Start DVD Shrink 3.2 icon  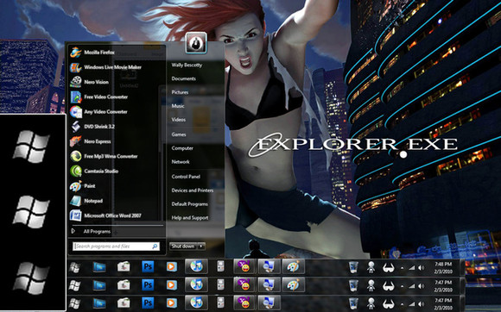(76, 127)
